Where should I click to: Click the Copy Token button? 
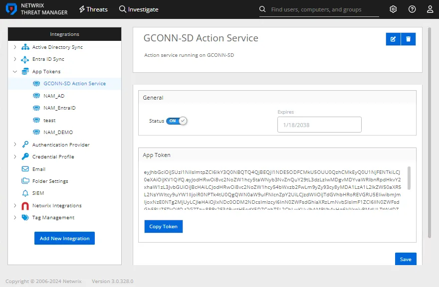point(164,227)
